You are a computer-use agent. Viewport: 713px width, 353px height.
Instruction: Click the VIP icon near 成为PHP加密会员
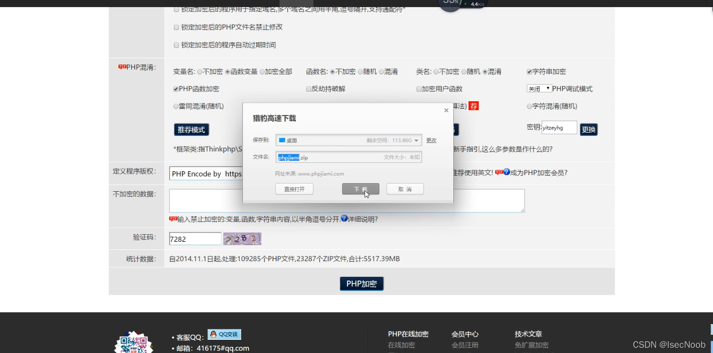point(499,171)
